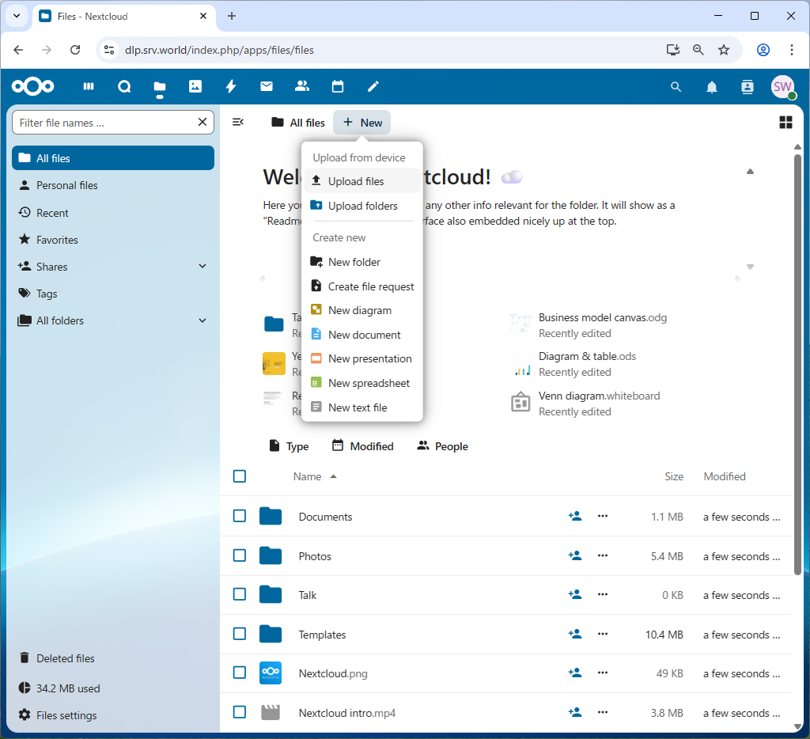This screenshot has height=739, width=810.
Task: Choose Upload folders from the New menu
Action: coord(362,206)
